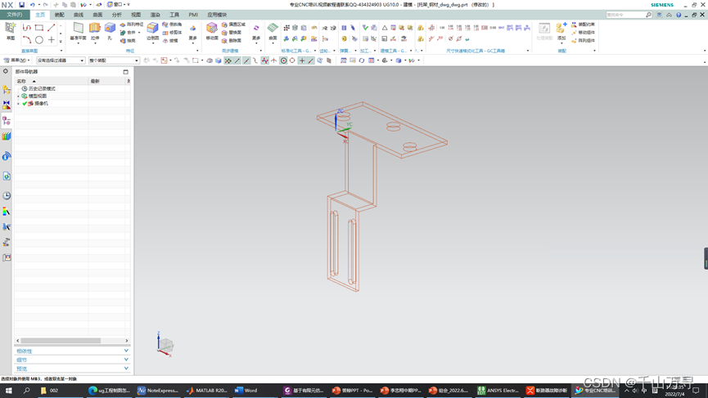Image resolution: width=708 pixels, height=398 pixels.
Task: Open the part navigator sidebar tab
Action: [7, 121]
